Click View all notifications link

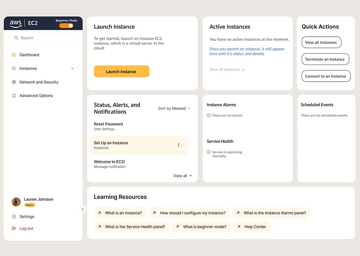pos(182,176)
